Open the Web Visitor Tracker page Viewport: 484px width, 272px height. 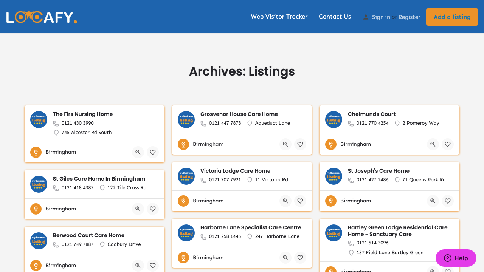click(279, 17)
